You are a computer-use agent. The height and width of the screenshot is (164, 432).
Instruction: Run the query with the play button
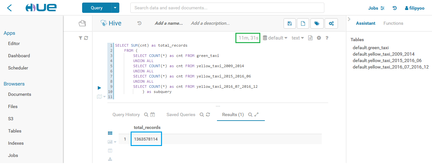(x=100, y=88)
